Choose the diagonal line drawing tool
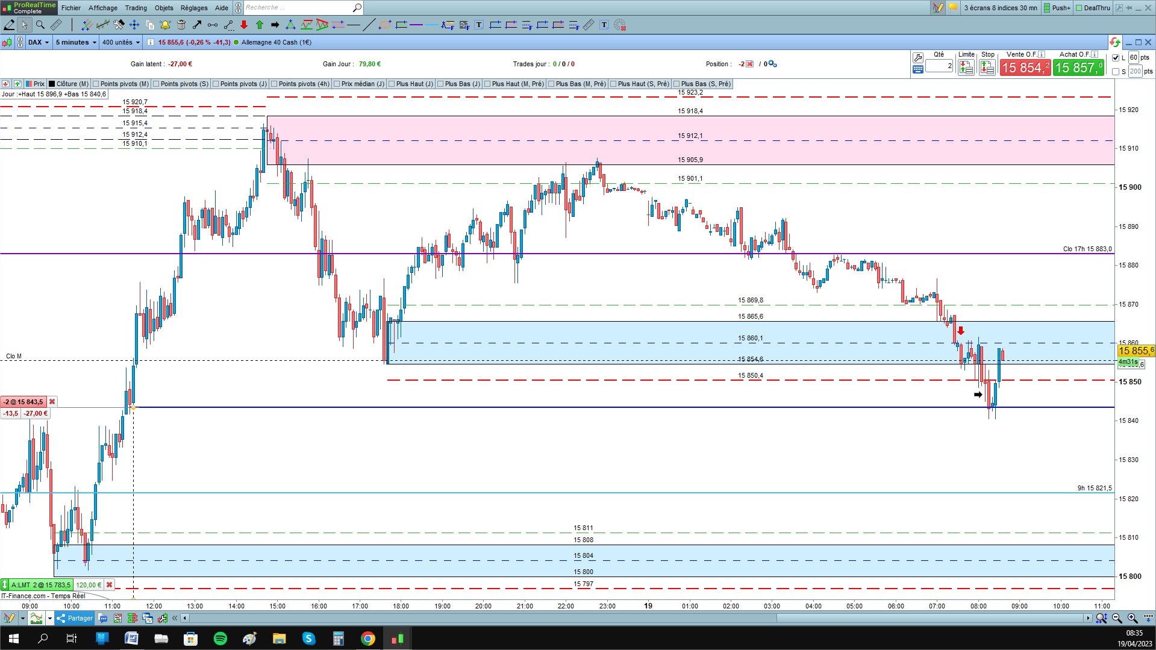The height and width of the screenshot is (650, 1156). coord(369,25)
